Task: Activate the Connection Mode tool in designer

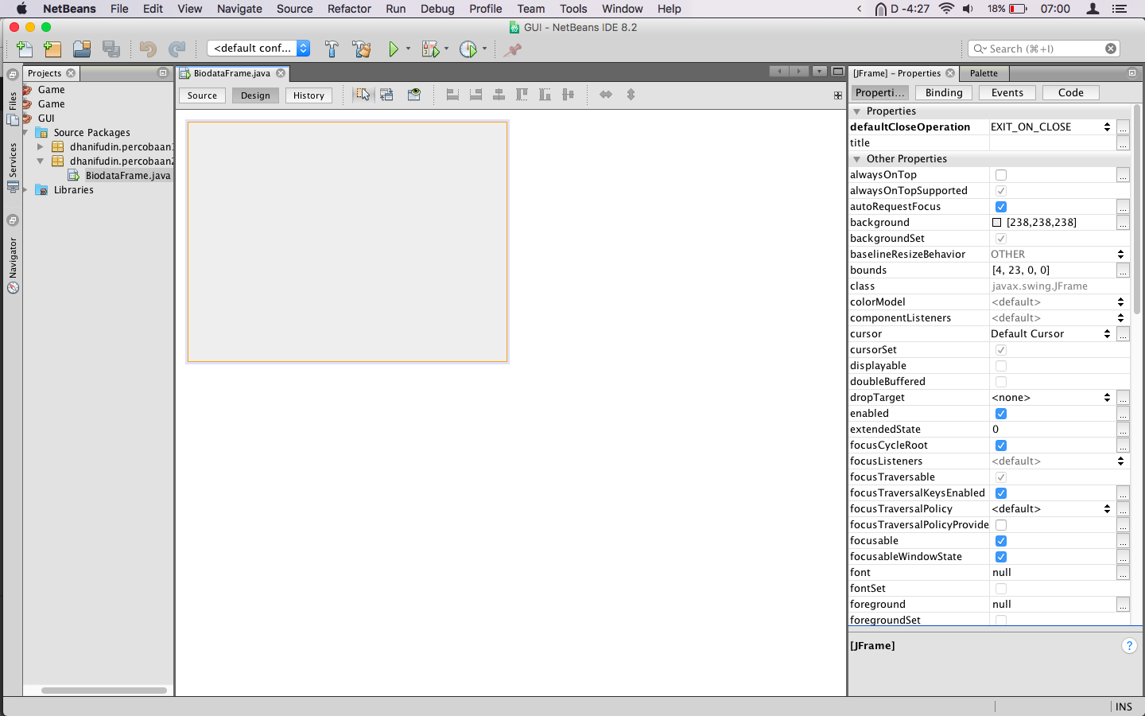Action: pos(386,95)
